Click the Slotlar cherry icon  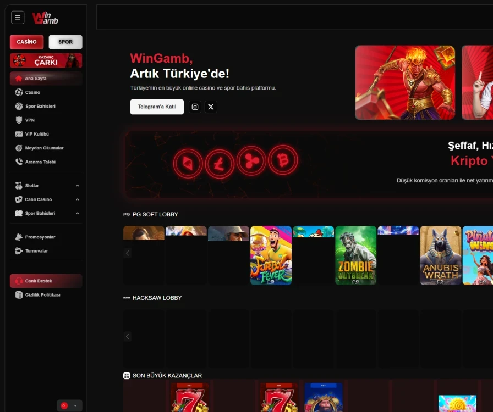pos(19,186)
